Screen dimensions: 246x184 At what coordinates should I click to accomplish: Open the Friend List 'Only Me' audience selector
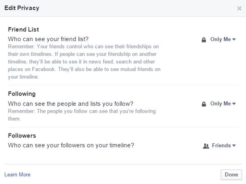pos(219,39)
